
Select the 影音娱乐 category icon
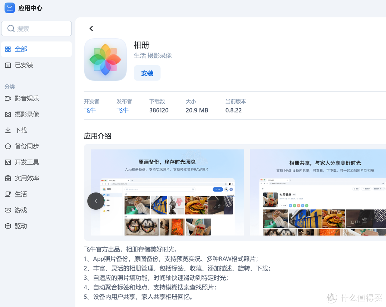click(8, 98)
